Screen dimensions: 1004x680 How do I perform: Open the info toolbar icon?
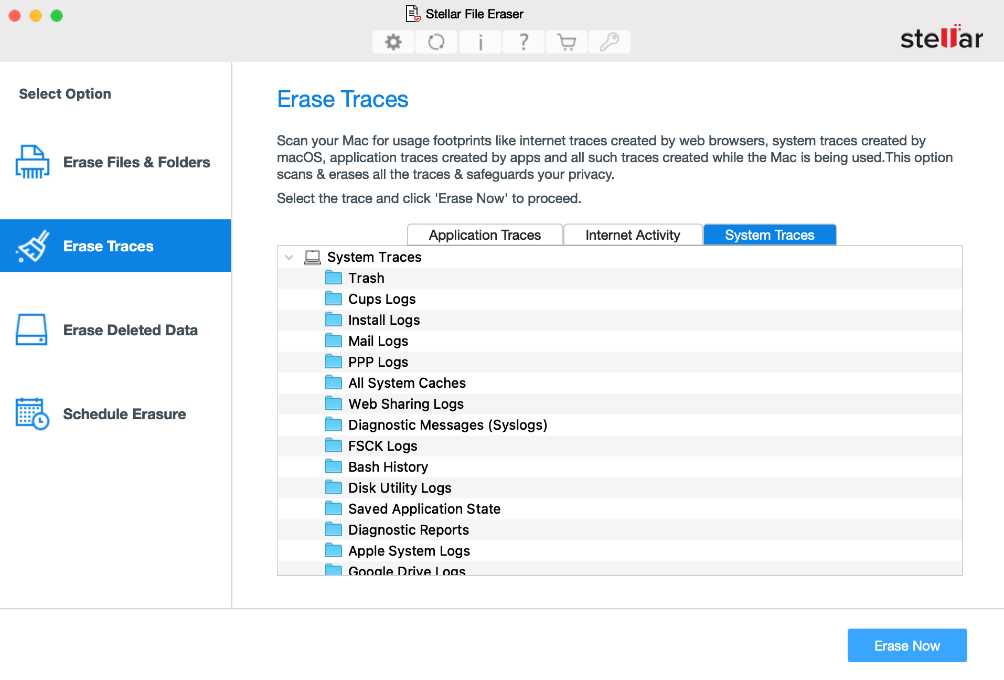(x=480, y=42)
